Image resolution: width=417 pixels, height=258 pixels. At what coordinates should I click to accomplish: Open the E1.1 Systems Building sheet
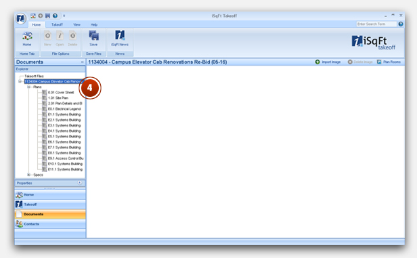(x=64, y=114)
